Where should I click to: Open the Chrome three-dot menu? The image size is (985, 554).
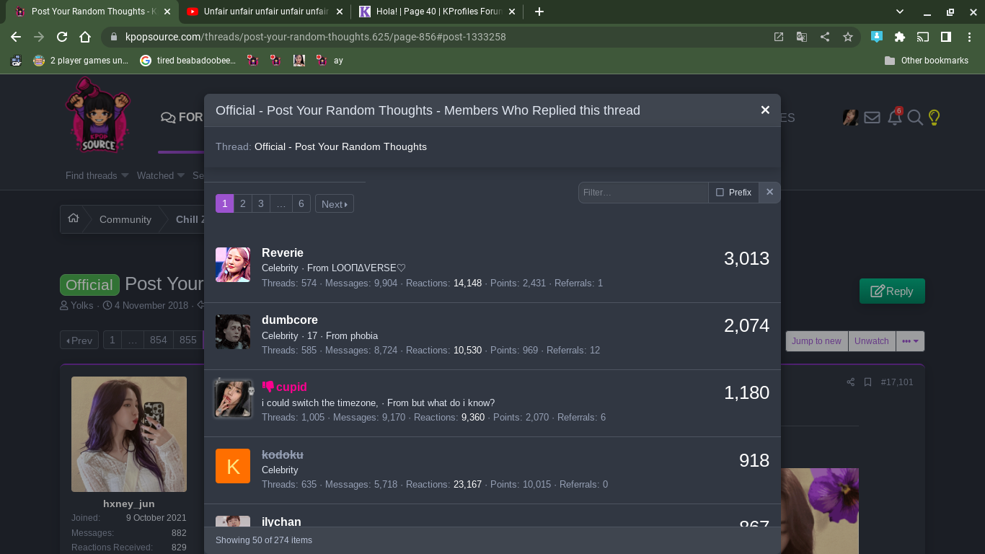969,37
